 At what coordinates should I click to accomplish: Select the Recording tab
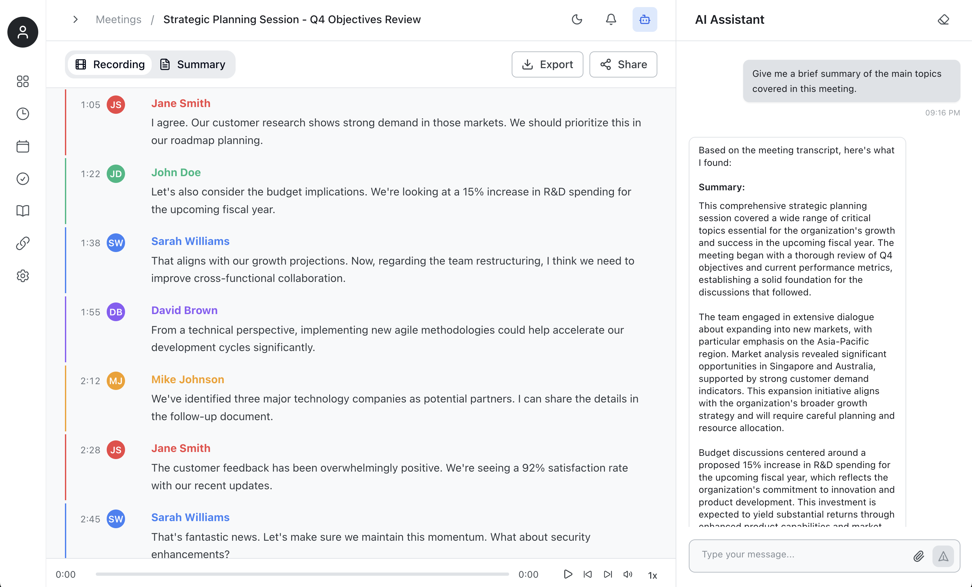click(110, 64)
